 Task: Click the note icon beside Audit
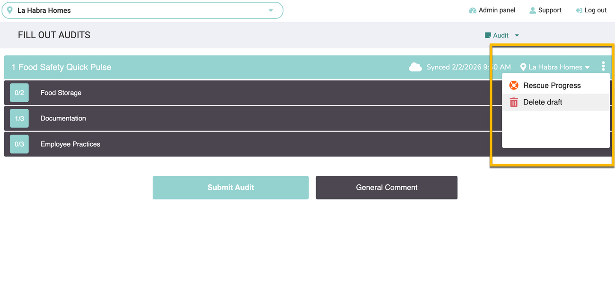pyautogui.click(x=488, y=35)
